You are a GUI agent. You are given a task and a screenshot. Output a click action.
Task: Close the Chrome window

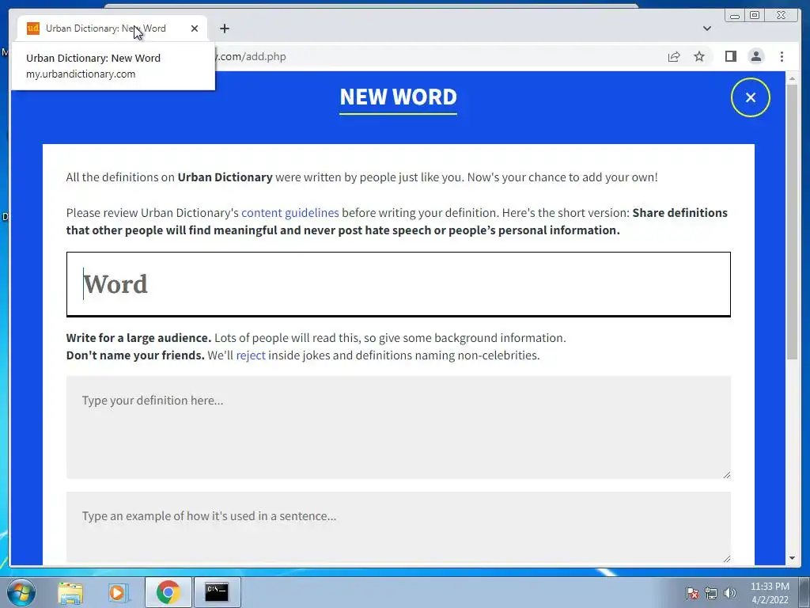[x=782, y=16]
